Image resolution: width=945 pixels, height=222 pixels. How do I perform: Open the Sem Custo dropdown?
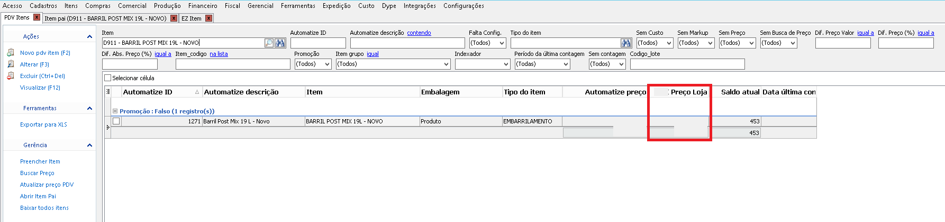(669, 43)
